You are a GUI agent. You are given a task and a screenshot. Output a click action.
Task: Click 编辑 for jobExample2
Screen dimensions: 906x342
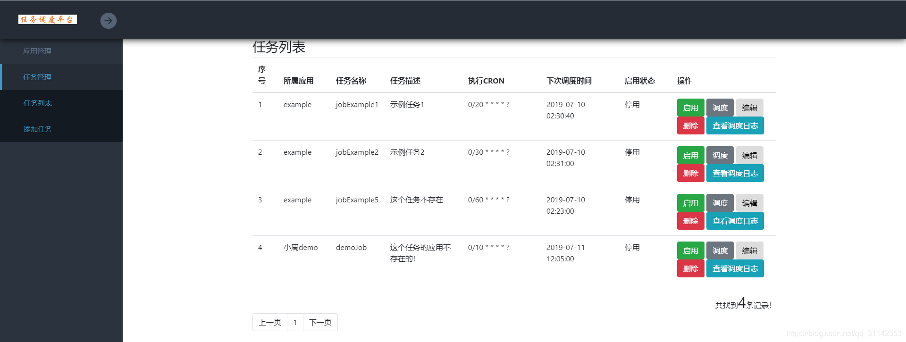[x=749, y=155]
